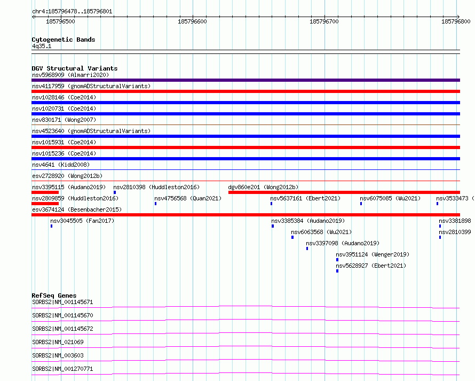Click the nsv1015931 (Coe2014) label
The width and height of the screenshot is (475, 381).
point(64,142)
